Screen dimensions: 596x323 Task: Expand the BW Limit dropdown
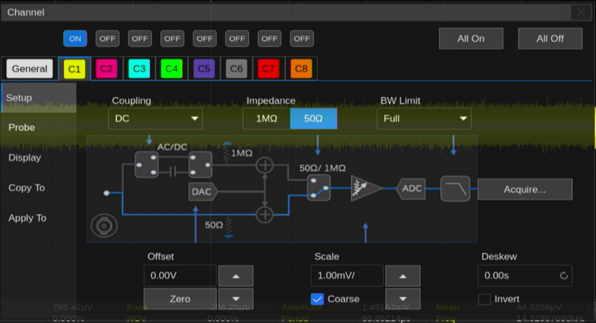[424, 119]
